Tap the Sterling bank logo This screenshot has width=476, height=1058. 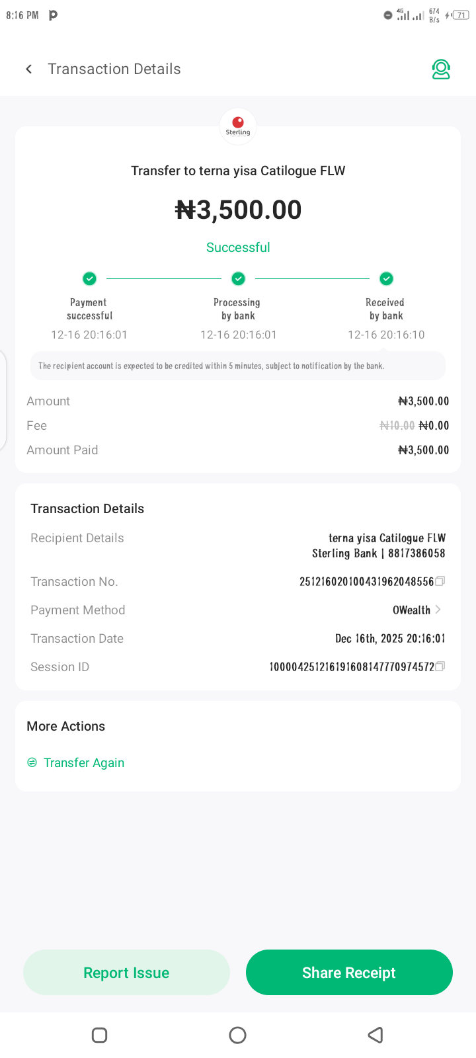(238, 126)
